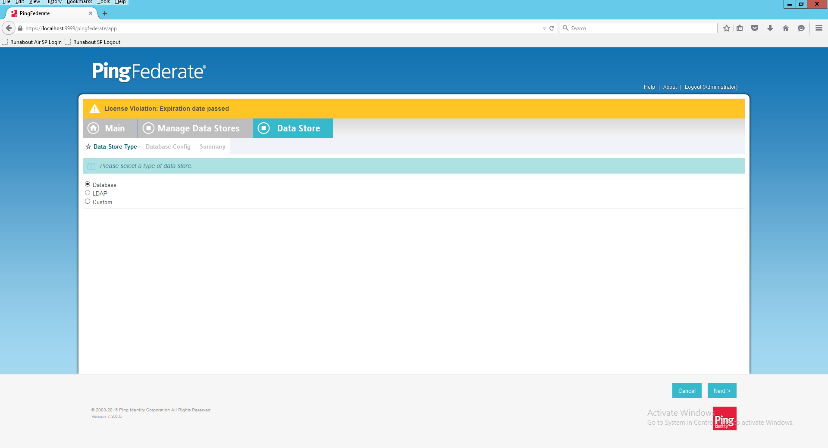Click the PingFederate logo
Screen dimensions: 828x448
click(x=149, y=72)
